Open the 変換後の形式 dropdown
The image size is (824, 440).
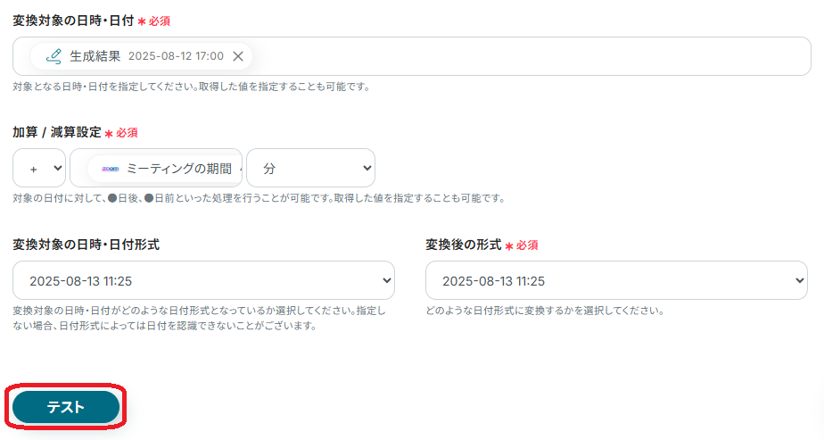click(616, 280)
